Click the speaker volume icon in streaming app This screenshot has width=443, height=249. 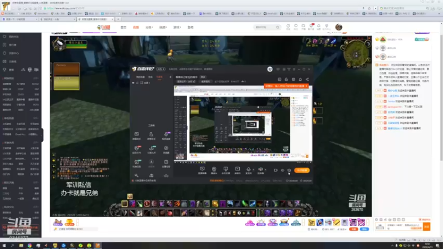[x=260, y=169]
